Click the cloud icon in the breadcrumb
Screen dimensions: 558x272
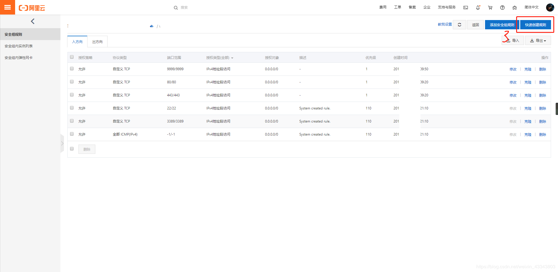(x=151, y=26)
